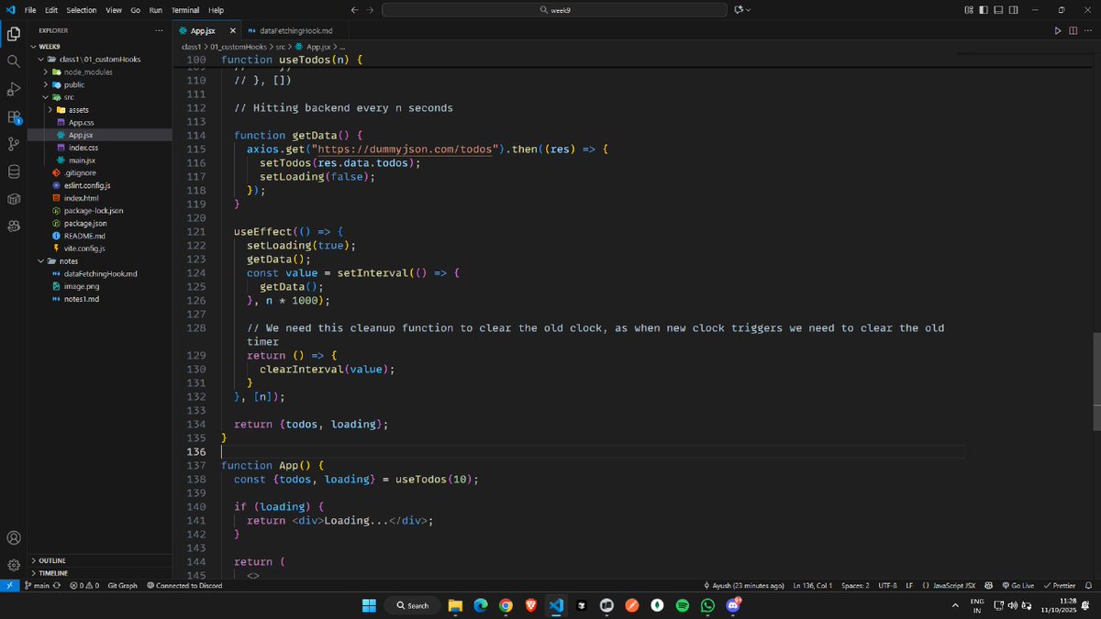Open Accounts icon at bottom of activity bar
Viewport: 1101px width, 619px height.
point(13,538)
